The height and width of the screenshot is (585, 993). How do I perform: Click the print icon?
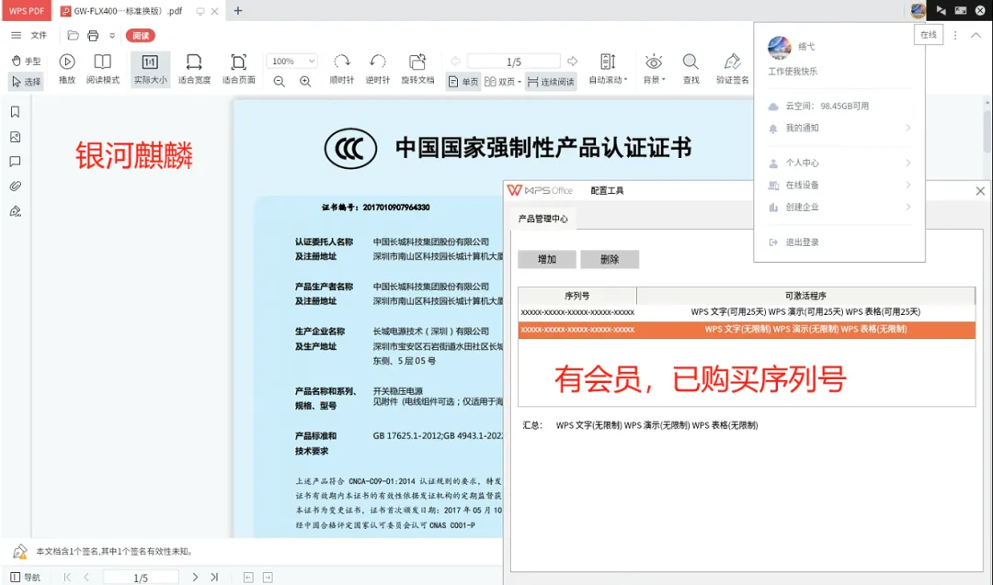(93, 36)
